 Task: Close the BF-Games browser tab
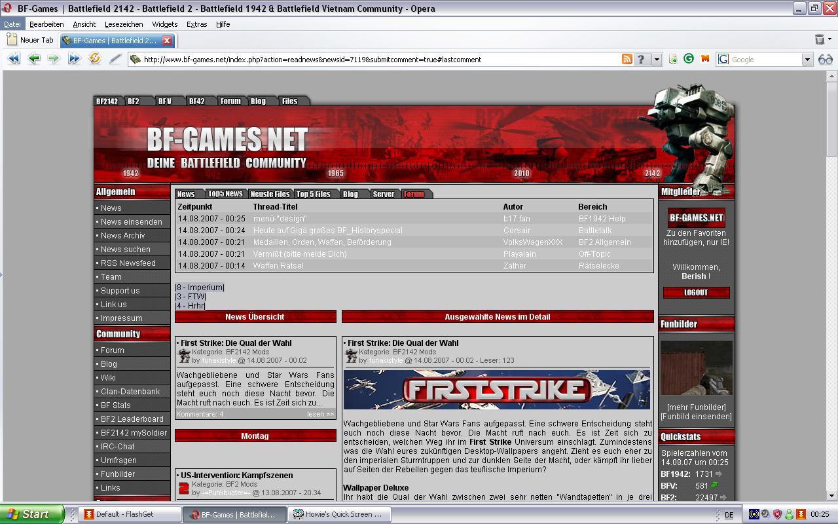tap(166, 40)
